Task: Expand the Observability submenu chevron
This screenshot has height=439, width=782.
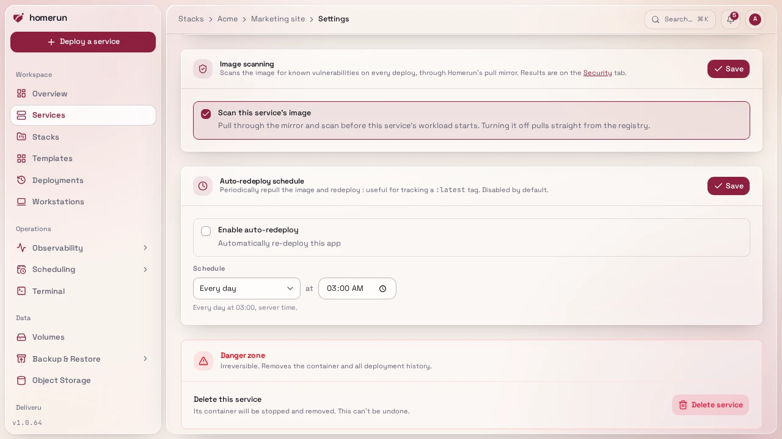Action: click(x=145, y=248)
